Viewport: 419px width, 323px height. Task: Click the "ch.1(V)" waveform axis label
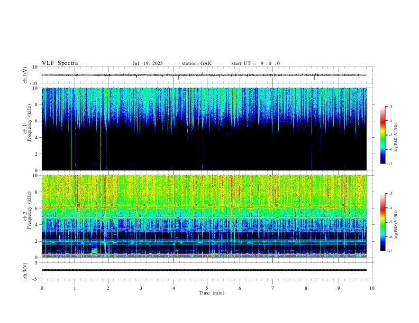tap(25, 75)
